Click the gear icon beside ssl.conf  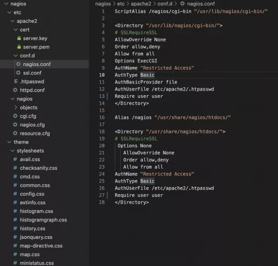click(18, 73)
